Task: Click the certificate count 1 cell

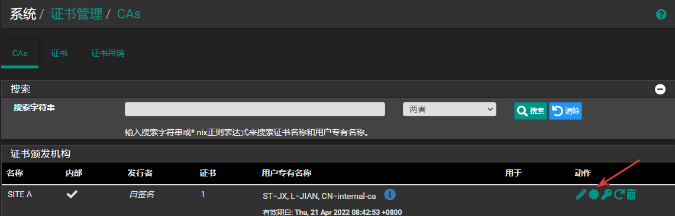Action: click(203, 195)
